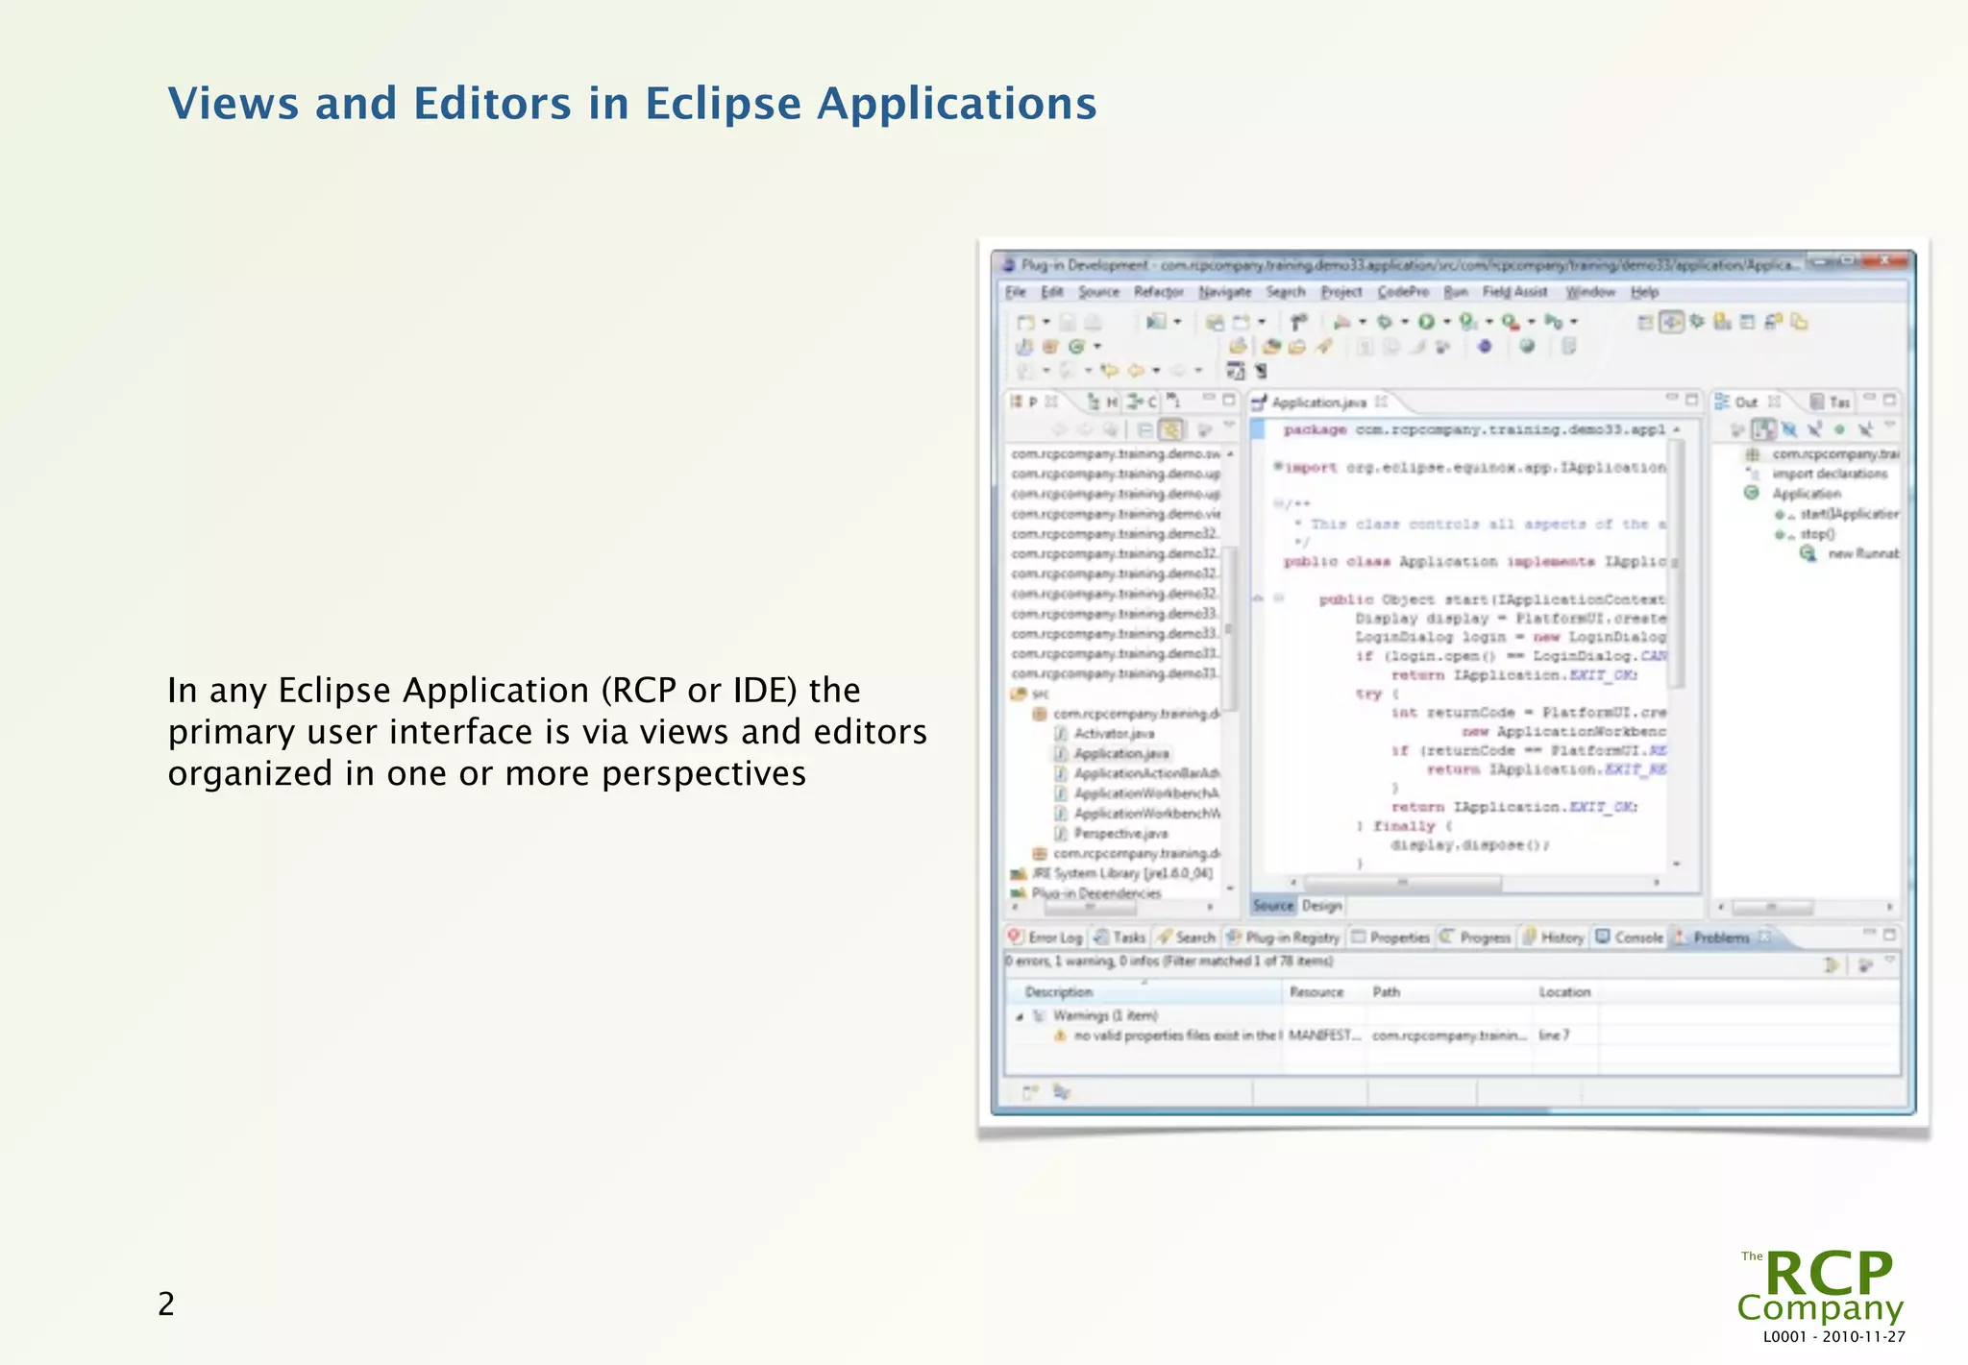Open the Field Assist menu
1968x1365 pixels.
click(1514, 292)
